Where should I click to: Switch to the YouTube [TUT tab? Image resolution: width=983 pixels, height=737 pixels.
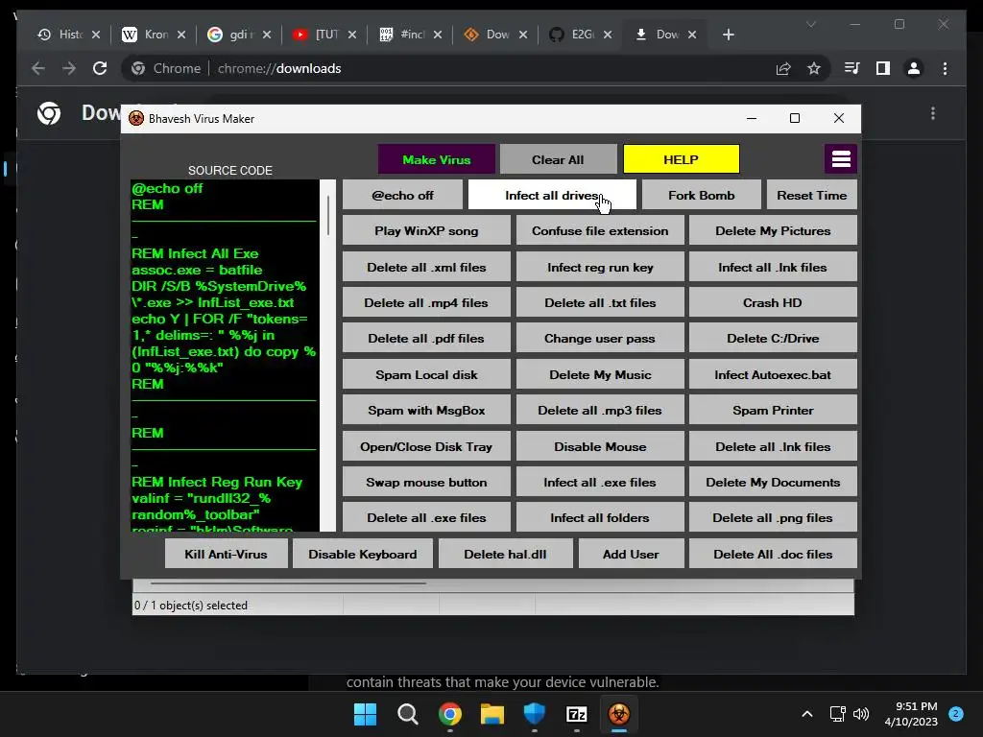[x=325, y=35]
